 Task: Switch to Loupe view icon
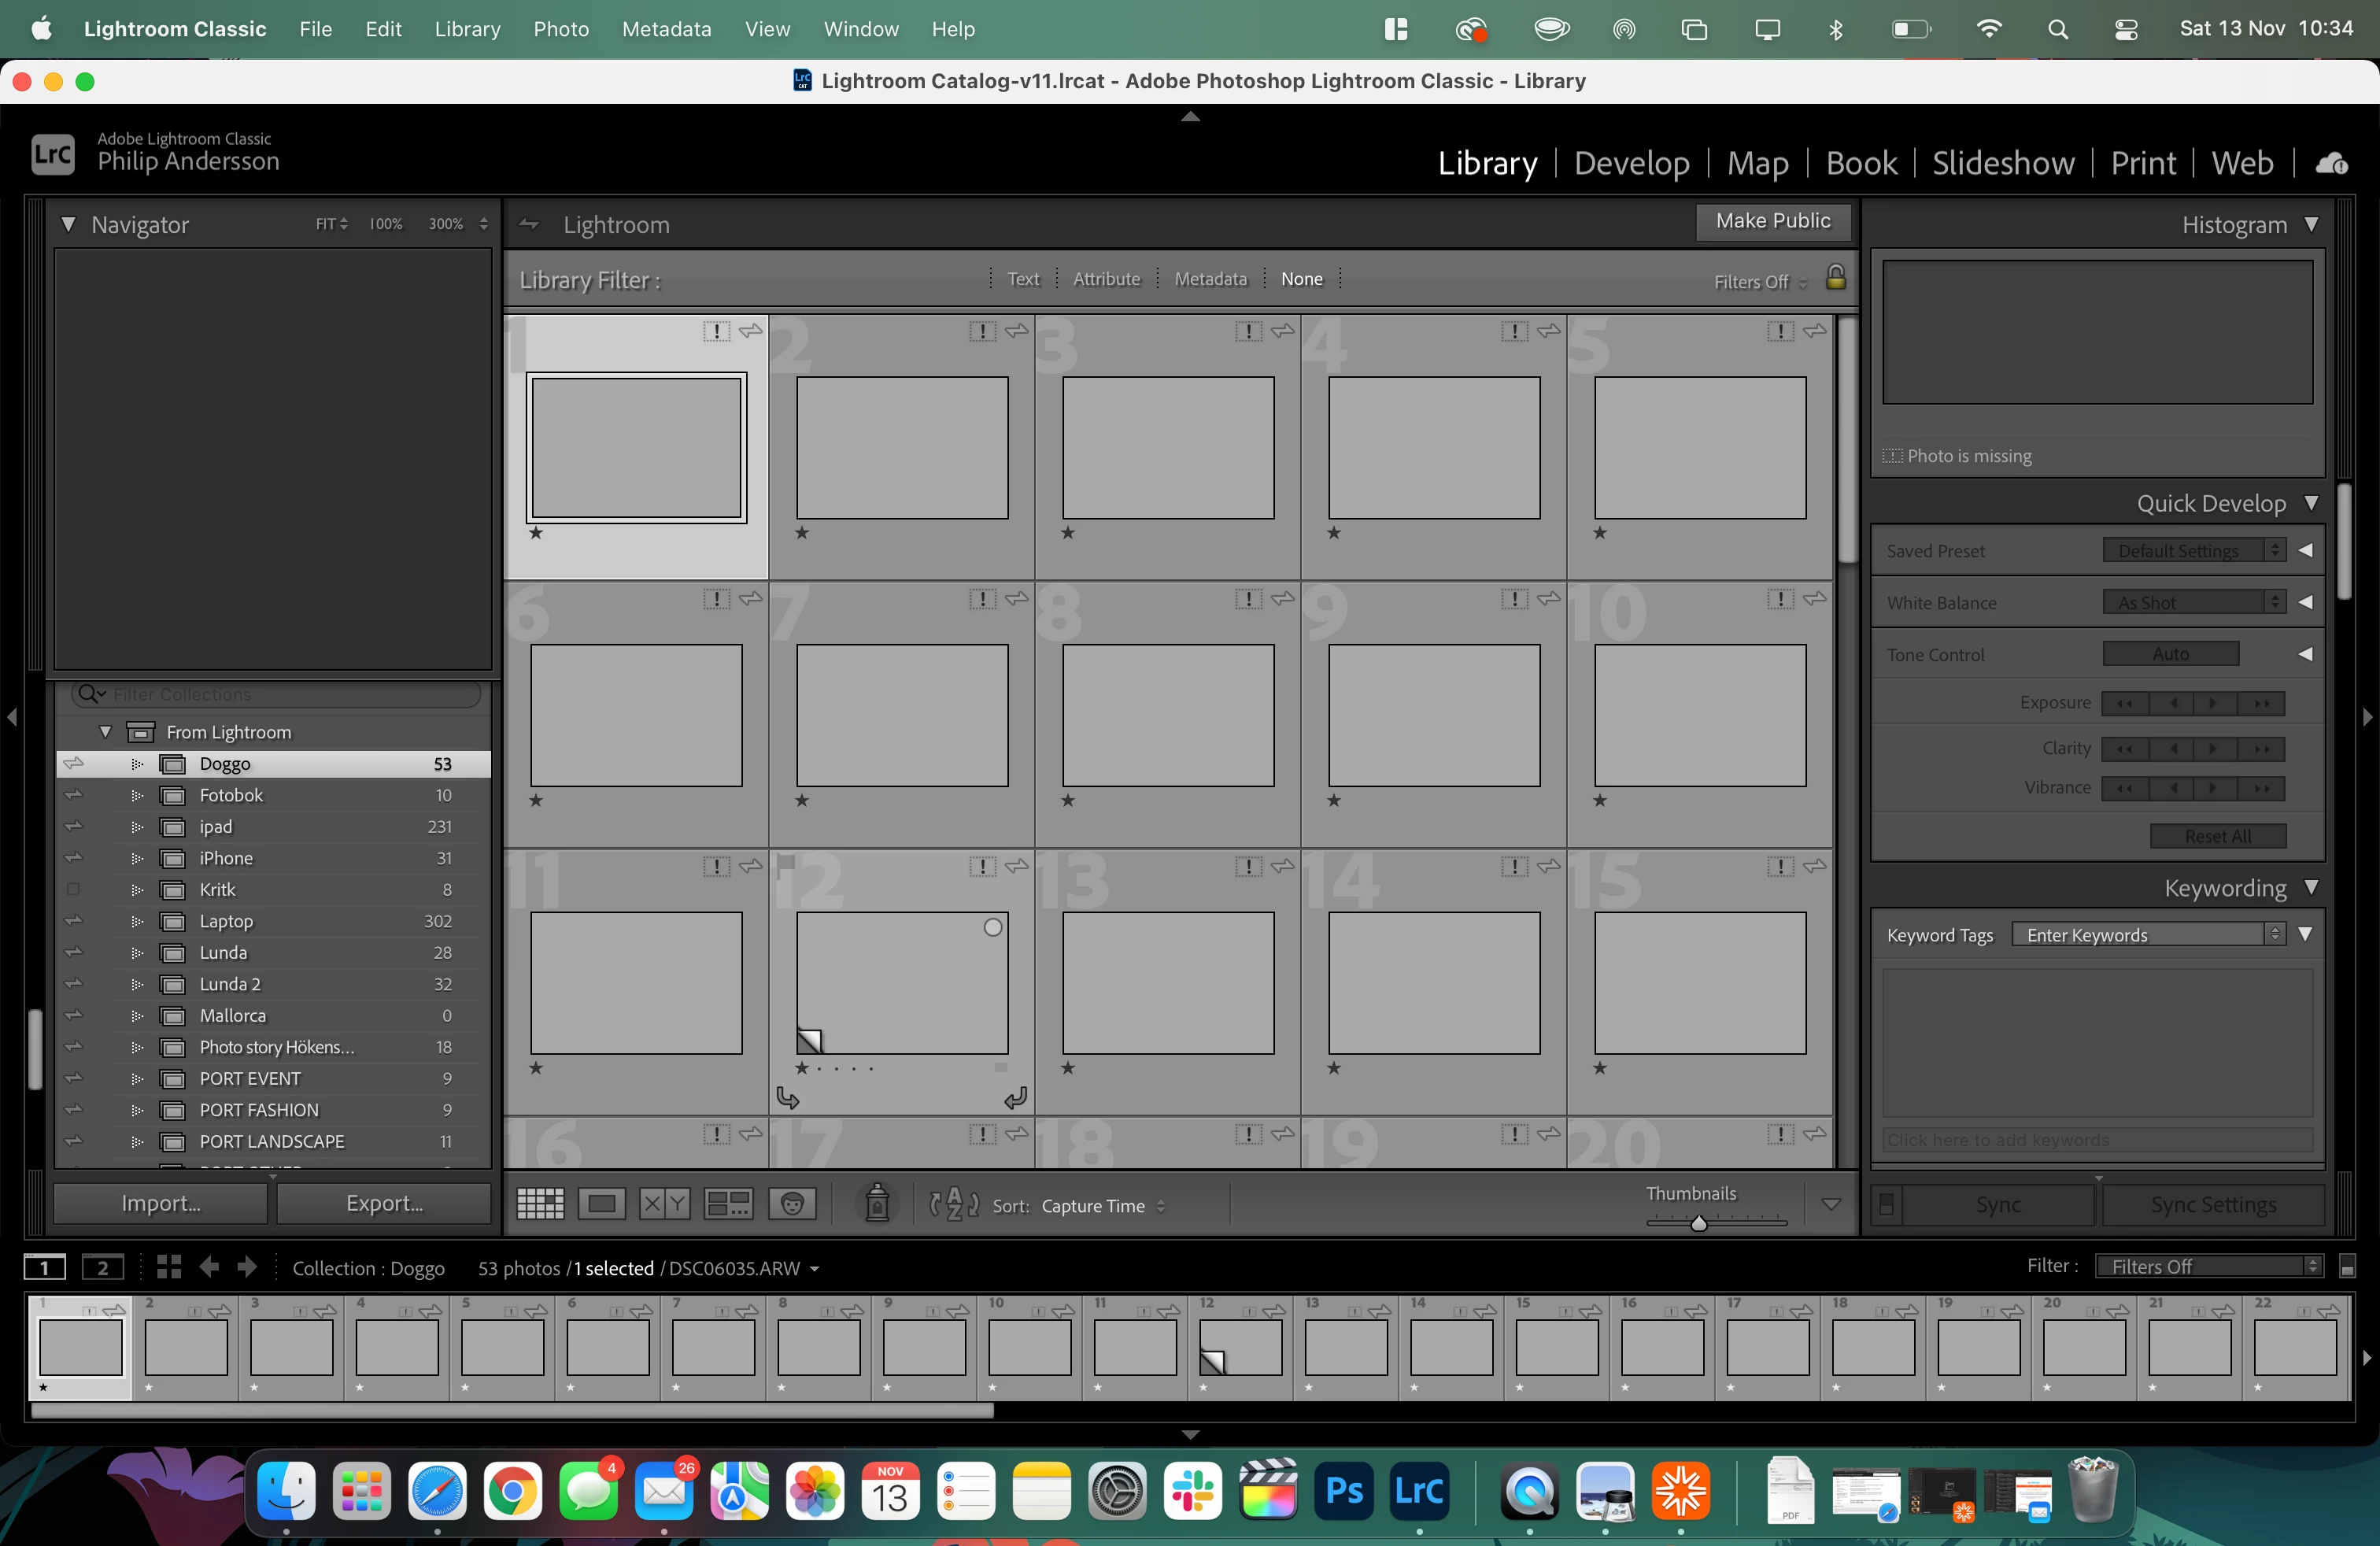click(602, 1204)
